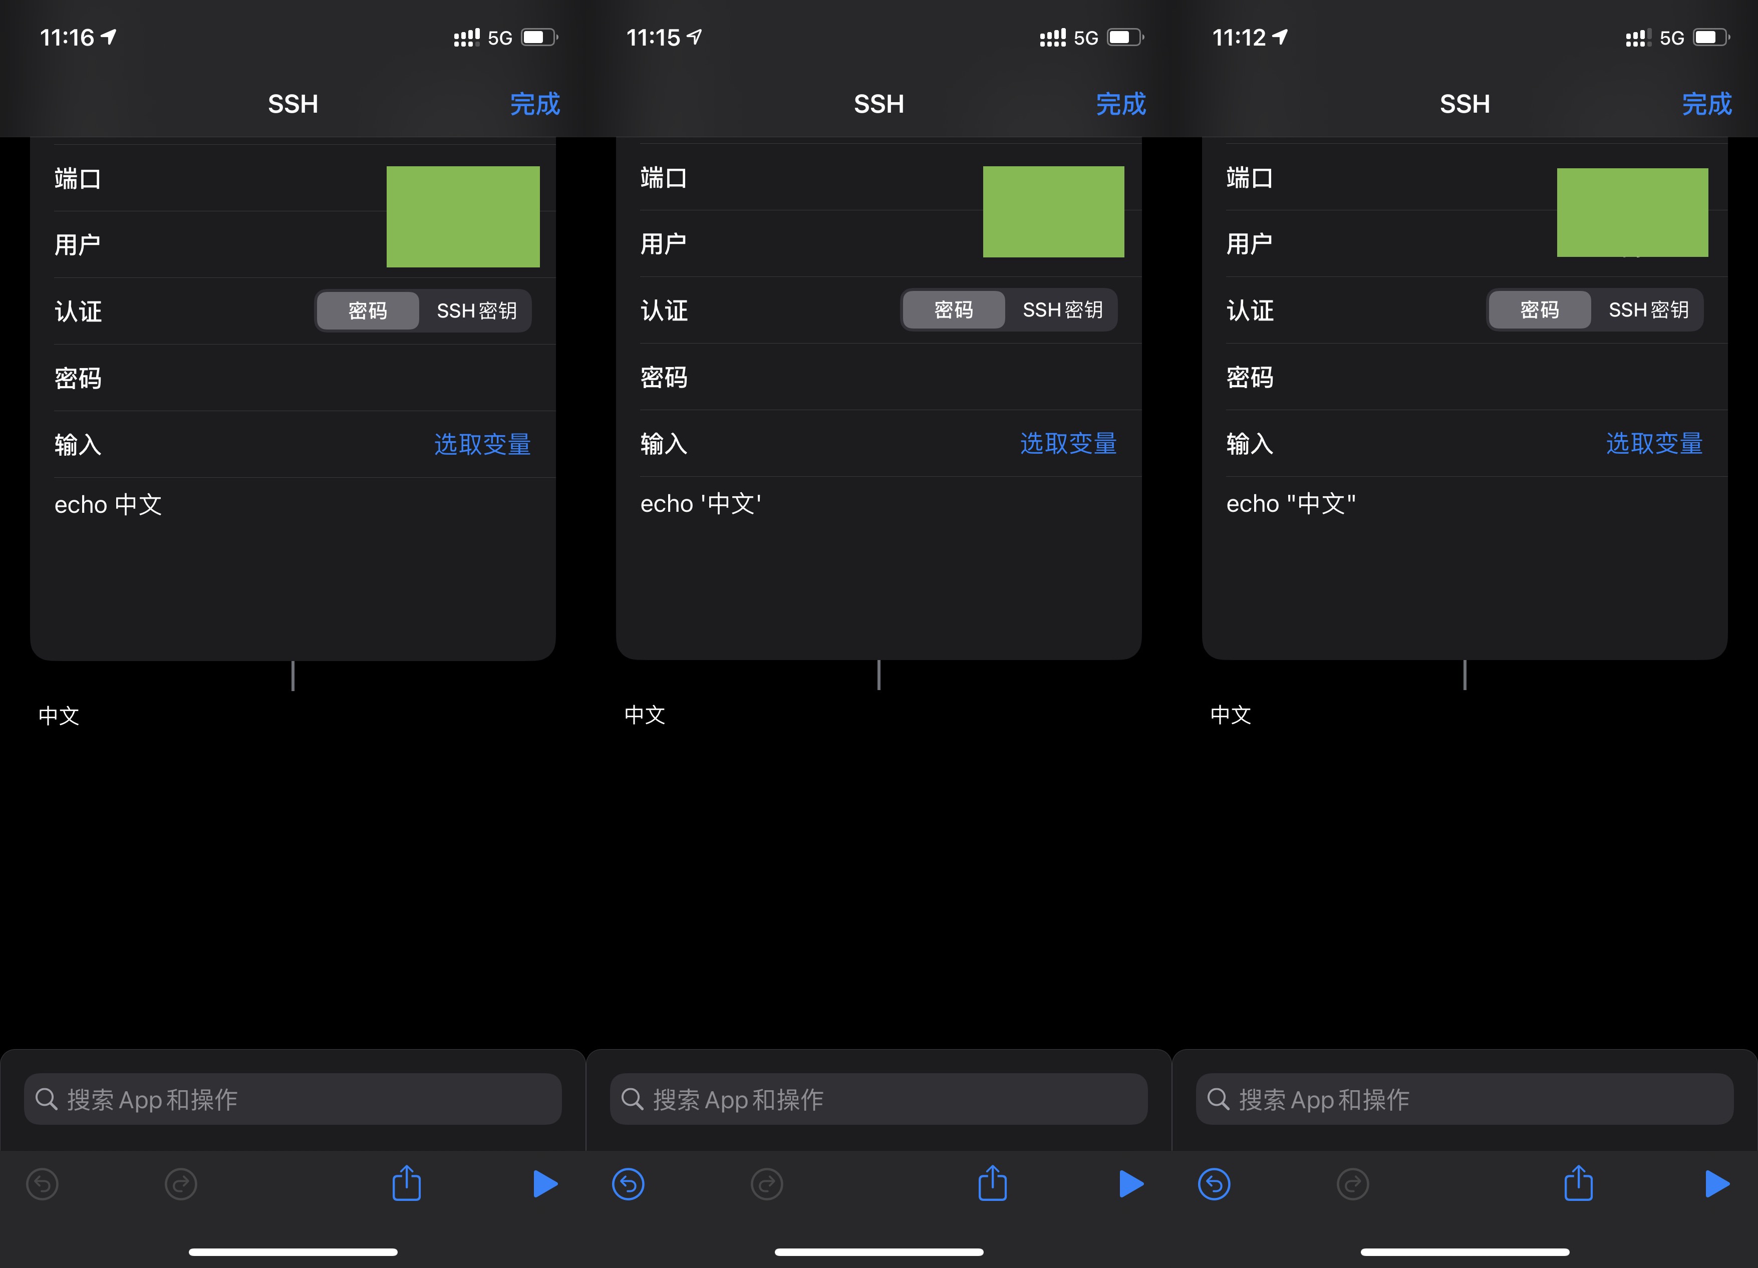Tap 选取变量 in the left screen
Viewport: 1758px width, 1268px height.
pos(482,444)
